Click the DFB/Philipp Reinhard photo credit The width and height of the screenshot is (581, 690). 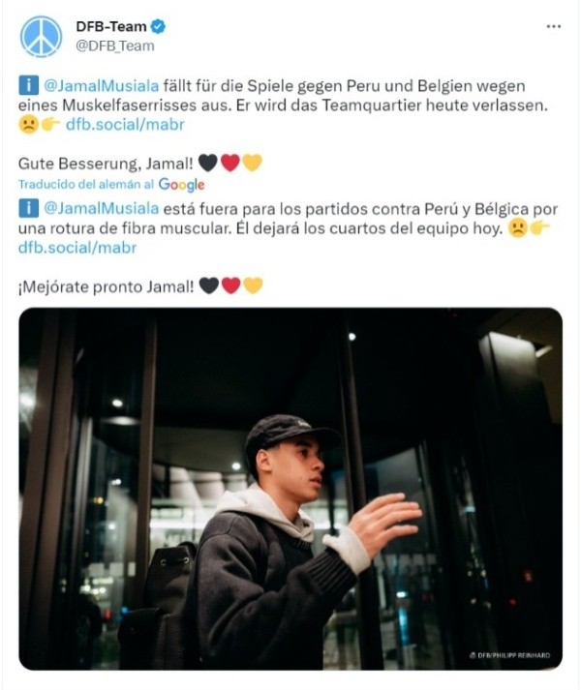509,655
